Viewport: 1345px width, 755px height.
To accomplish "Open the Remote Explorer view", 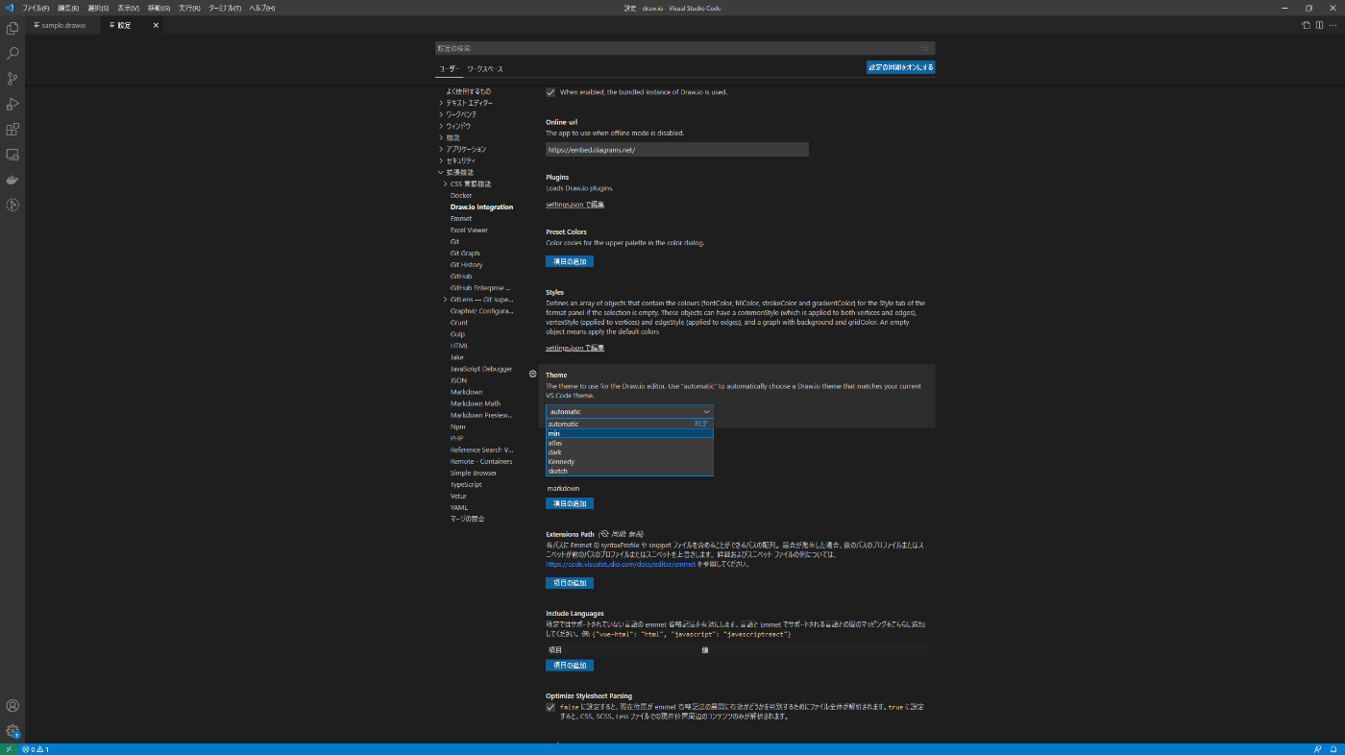I will point(12,154).
